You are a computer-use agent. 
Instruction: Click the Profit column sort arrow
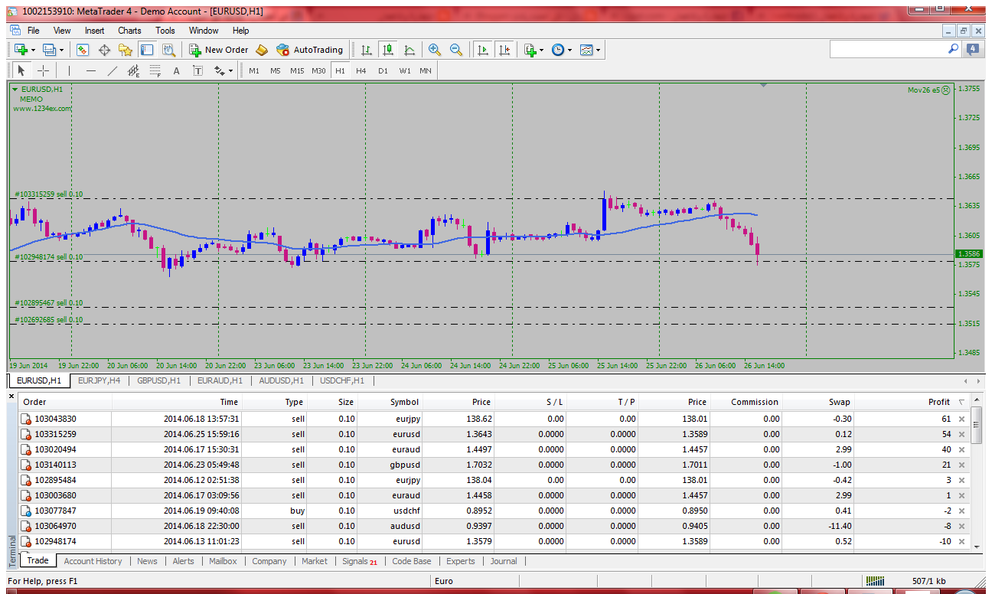(x=961, y=402)
